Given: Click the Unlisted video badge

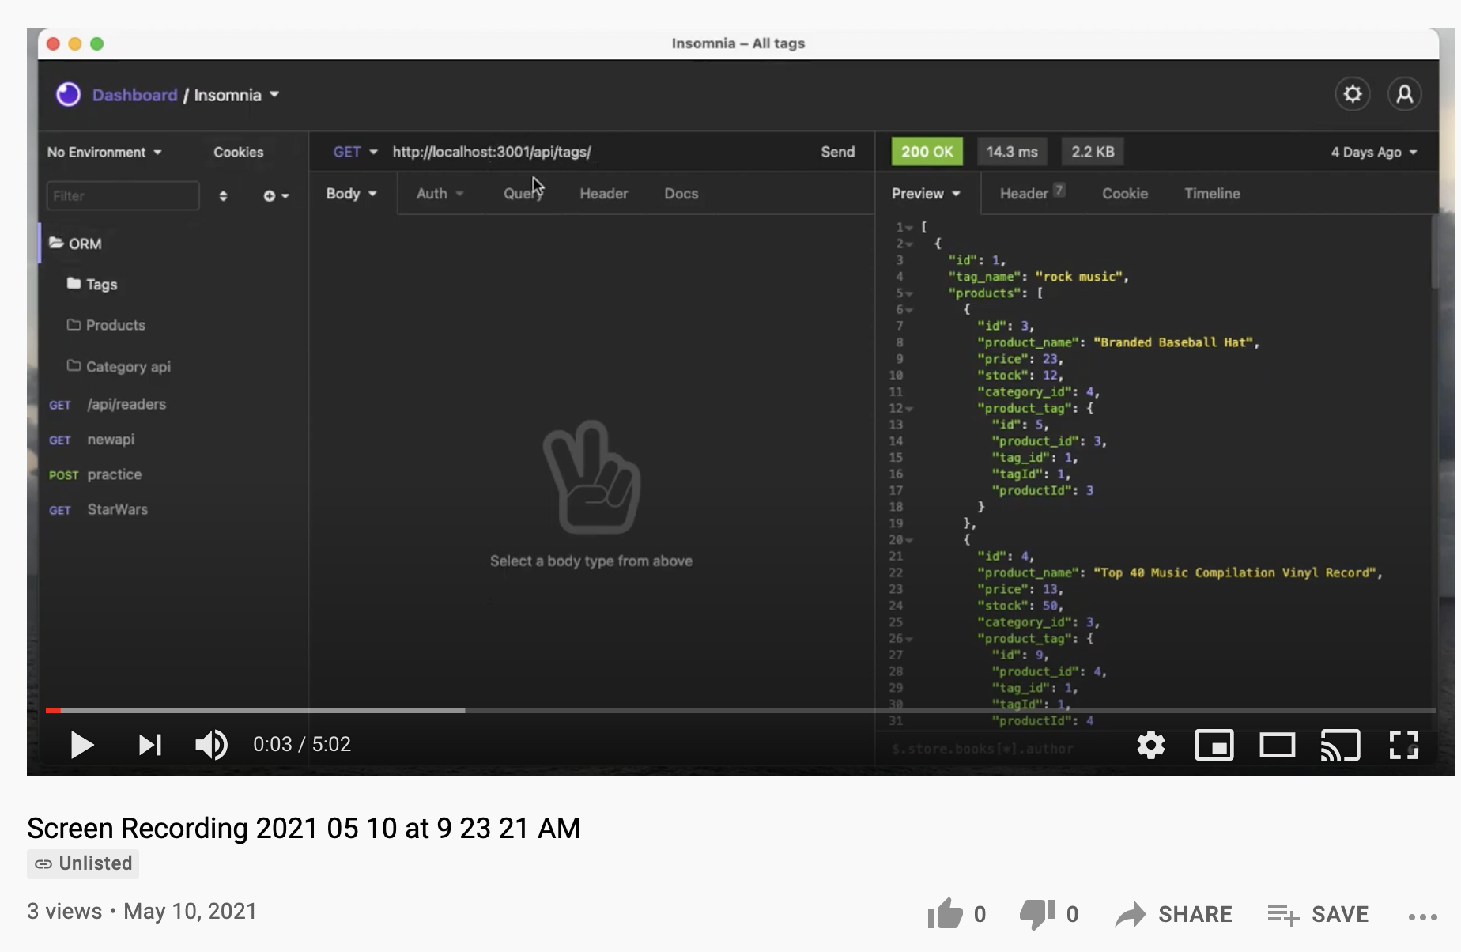Looking at the screenshot, I should point(83,863).
